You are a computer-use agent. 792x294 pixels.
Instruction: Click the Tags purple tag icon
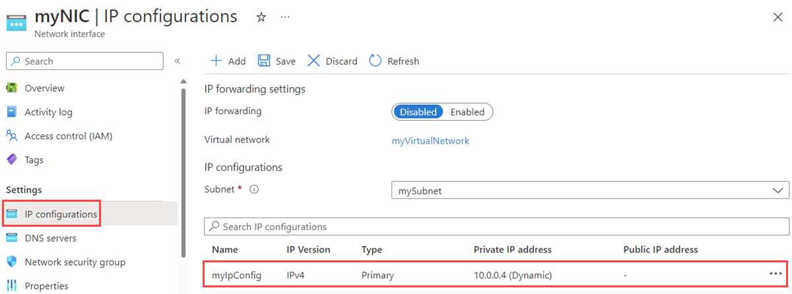(x=11, y=160)
